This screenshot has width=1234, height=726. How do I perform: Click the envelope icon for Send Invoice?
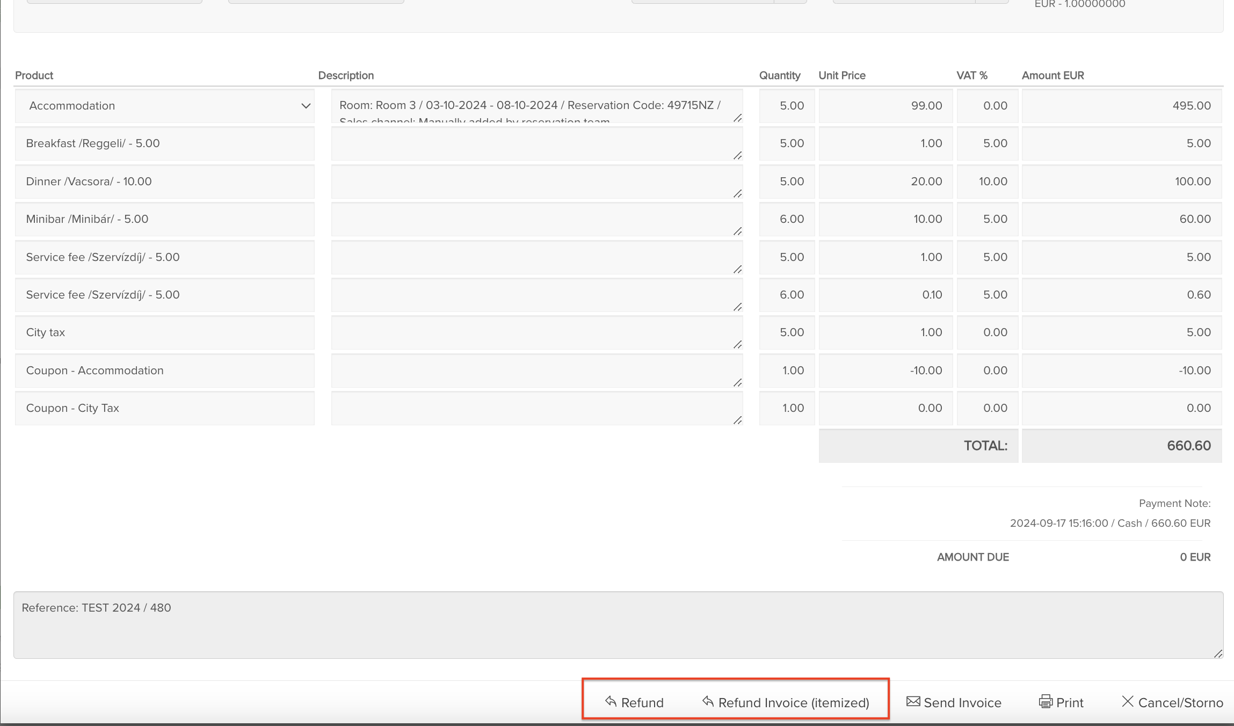coord(913,701)
